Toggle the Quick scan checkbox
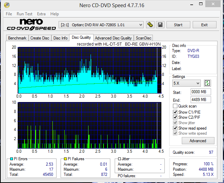 click(175, 106)
